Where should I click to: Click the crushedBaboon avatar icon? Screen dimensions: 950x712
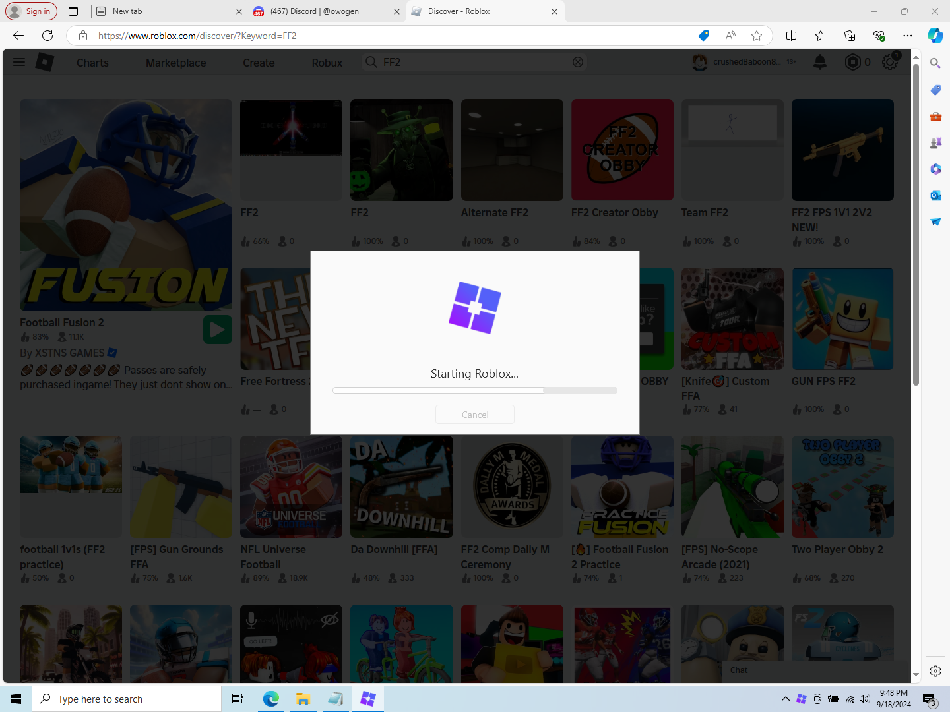tap(700, 62)
